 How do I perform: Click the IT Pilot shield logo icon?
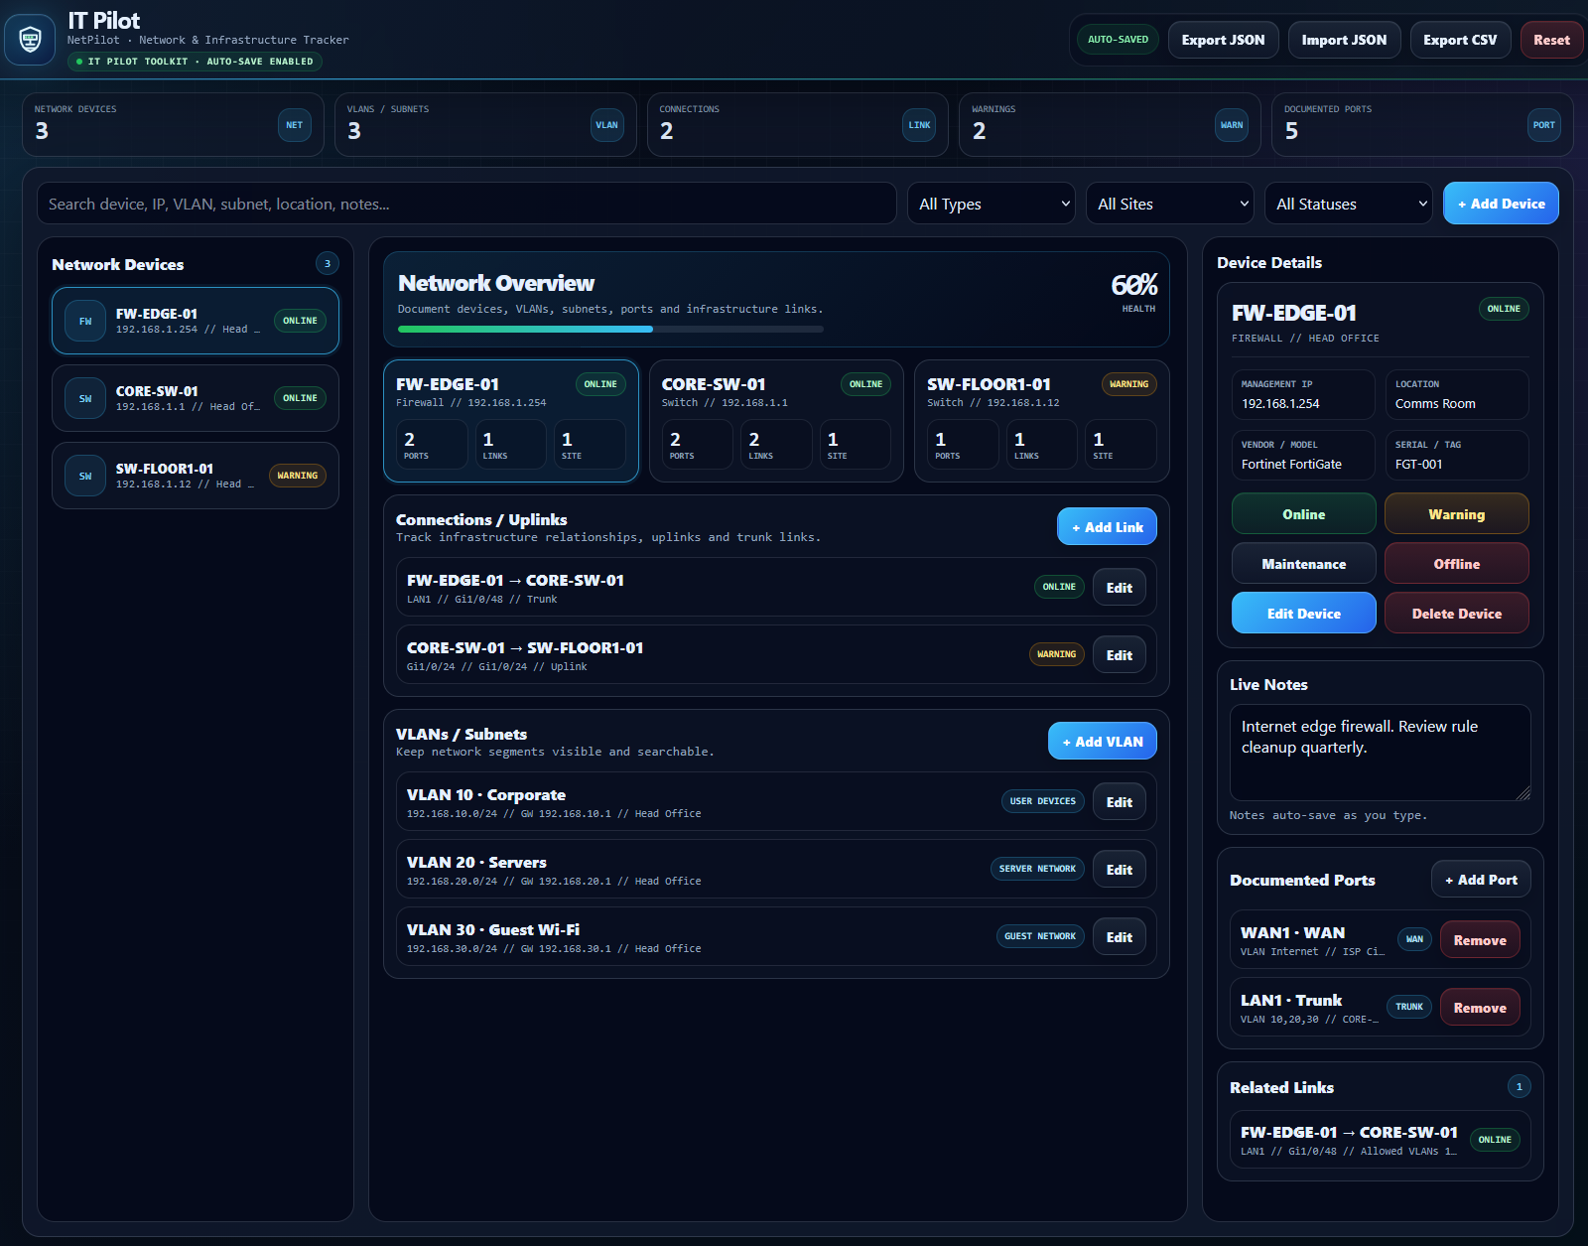click(30, 40)
